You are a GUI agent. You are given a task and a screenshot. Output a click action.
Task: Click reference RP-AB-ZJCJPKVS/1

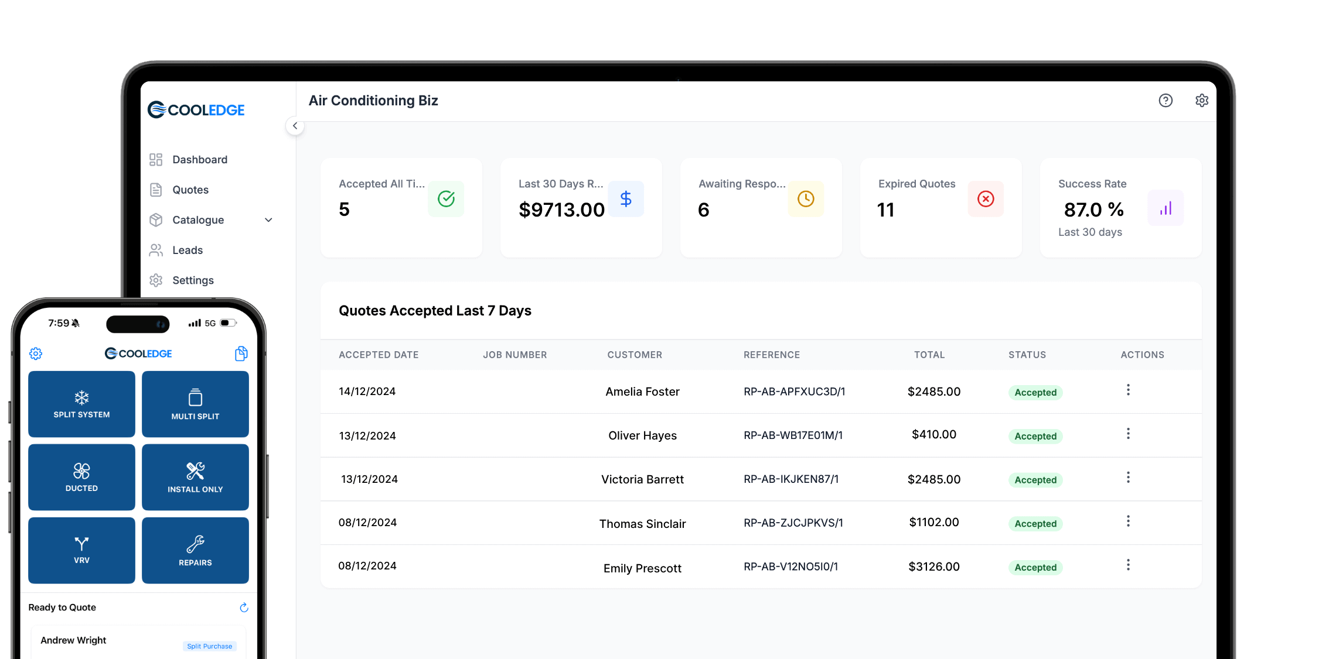[x=793, y=523]
